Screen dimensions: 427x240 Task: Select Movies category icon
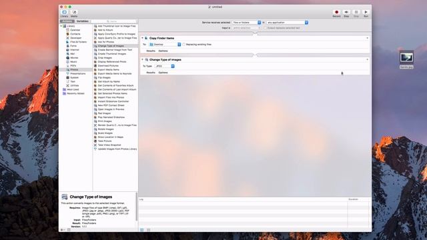click(68, 58)
